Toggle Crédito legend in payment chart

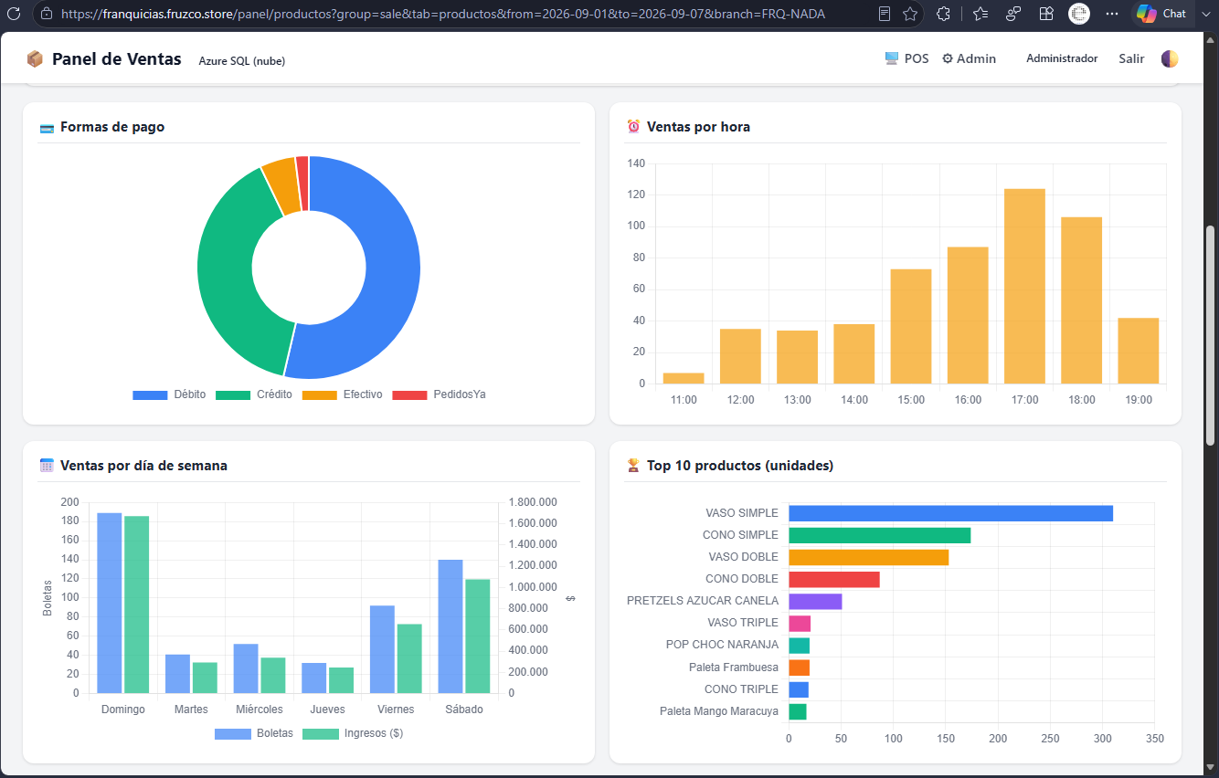[x=254, y=394]
